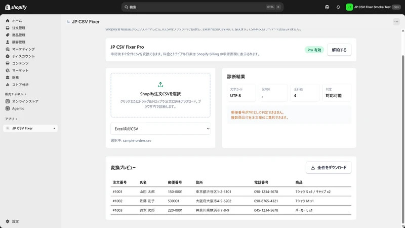This screenshot has width=405, height=228.
Task: Select JP CSV Fixer app in sidebar
Action: point(30,128)
